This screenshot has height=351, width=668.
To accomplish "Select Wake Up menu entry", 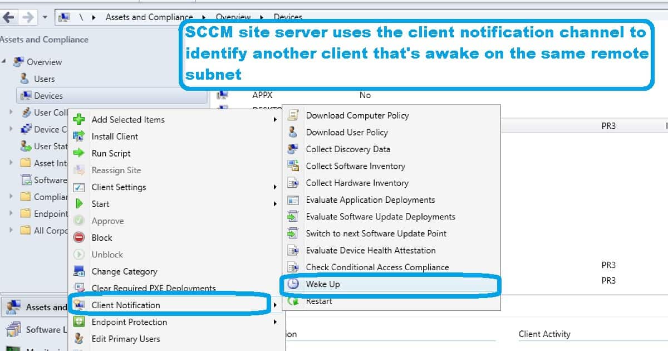I will coord(323,284).
